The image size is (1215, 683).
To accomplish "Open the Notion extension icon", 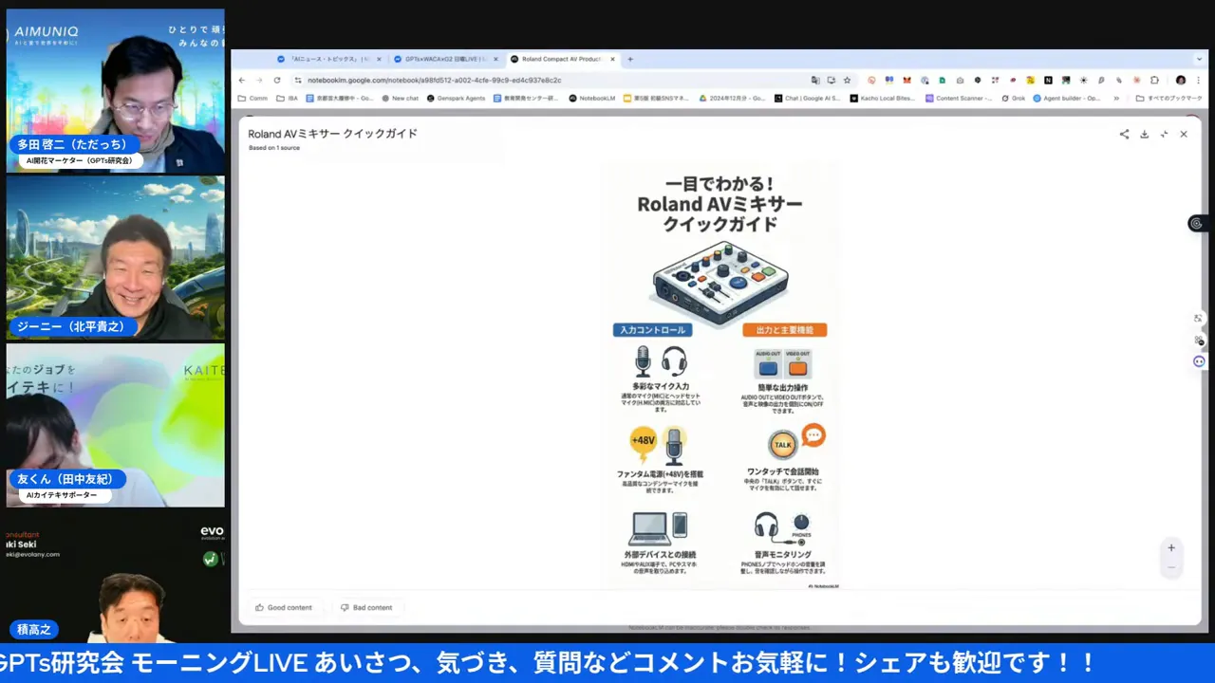I will pos(1048,80).
